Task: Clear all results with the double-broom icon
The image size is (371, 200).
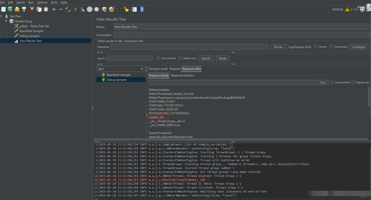Action: [x=111, y=9]
